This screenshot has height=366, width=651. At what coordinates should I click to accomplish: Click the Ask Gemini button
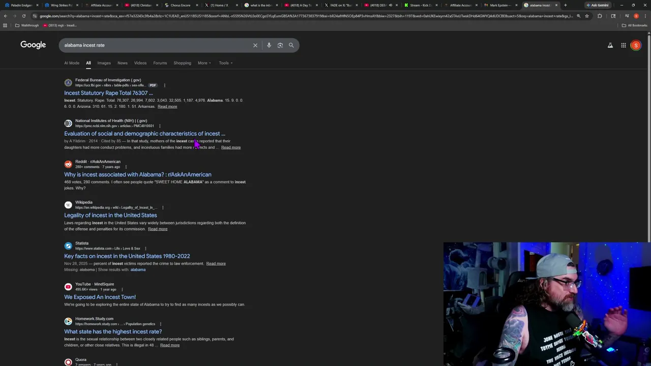pyautogui.click(x=598, y=5)
